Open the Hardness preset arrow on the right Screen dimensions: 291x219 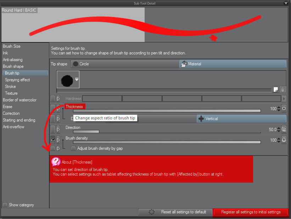point(284,99)
